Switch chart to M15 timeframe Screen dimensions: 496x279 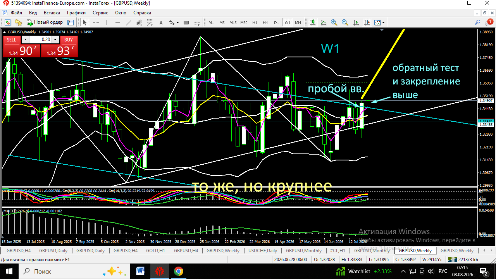point(233,22)
